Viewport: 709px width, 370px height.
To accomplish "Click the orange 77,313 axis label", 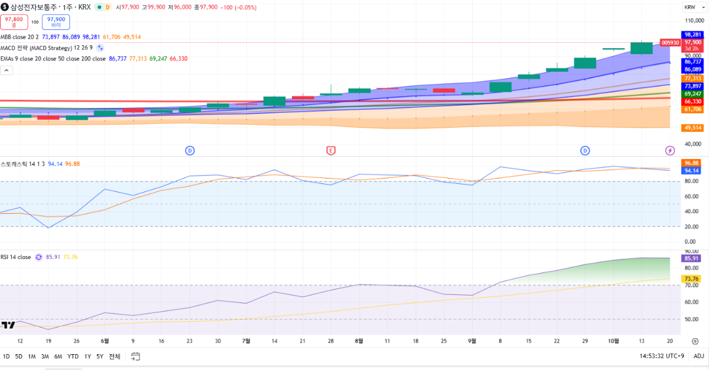I will [x=693, y=78].
